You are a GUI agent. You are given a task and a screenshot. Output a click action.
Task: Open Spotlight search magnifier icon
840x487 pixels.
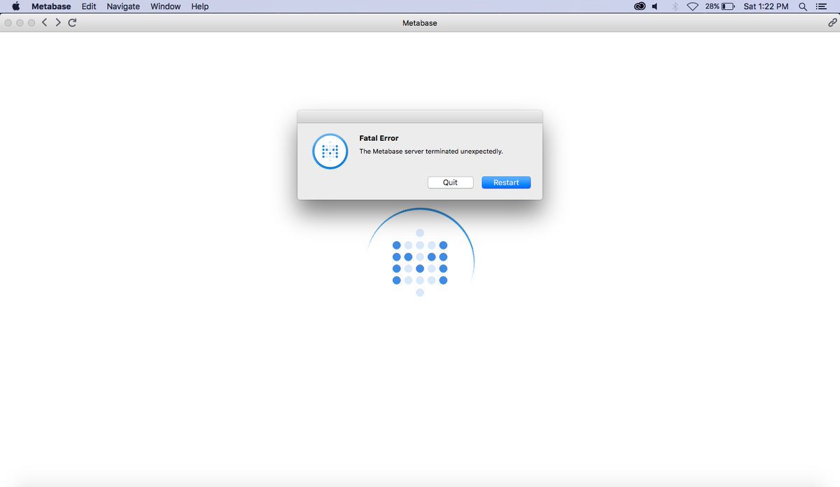click(x=802, y=6)
